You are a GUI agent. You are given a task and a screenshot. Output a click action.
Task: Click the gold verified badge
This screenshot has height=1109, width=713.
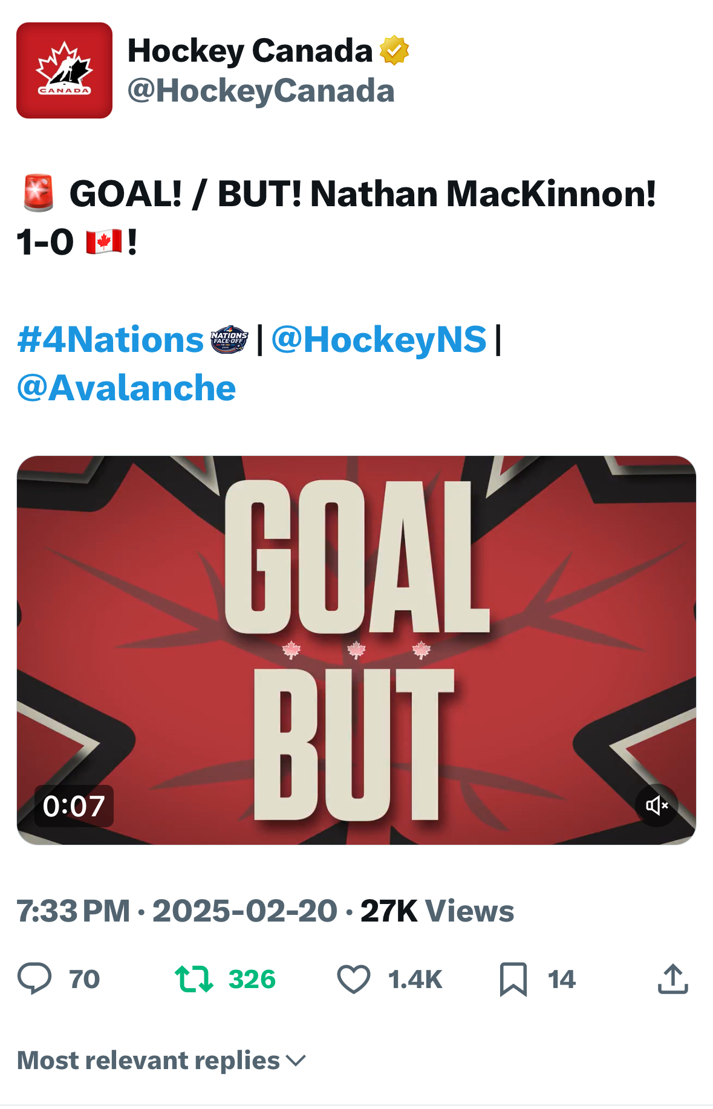coord(394,50)
